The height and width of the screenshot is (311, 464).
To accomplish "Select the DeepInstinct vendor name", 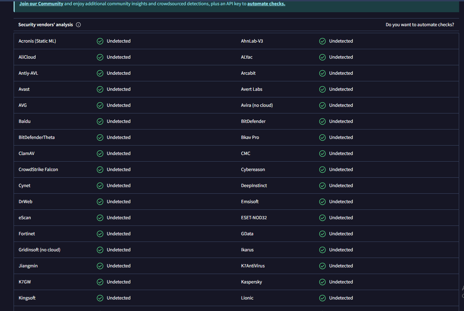I will tap(254, 186).
